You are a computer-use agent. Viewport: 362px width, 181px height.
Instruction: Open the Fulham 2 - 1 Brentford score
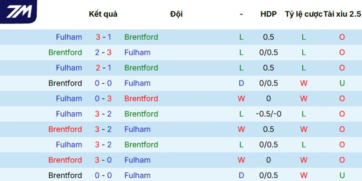point(103,68)
